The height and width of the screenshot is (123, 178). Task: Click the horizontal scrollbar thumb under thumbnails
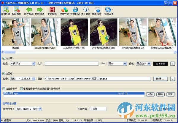click(10, 52)
